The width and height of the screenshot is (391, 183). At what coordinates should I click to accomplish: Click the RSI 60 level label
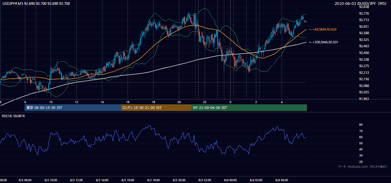[x=361, y=137]
